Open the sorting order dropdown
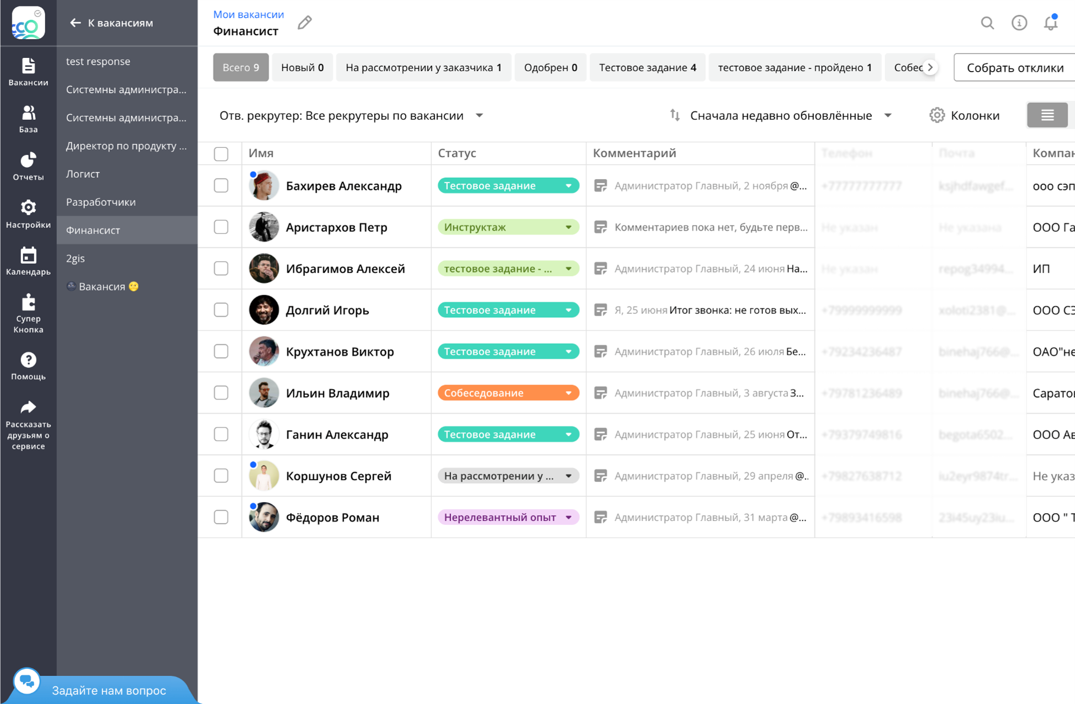Screen dimensions: 1075x704 (x=887, y=116)
